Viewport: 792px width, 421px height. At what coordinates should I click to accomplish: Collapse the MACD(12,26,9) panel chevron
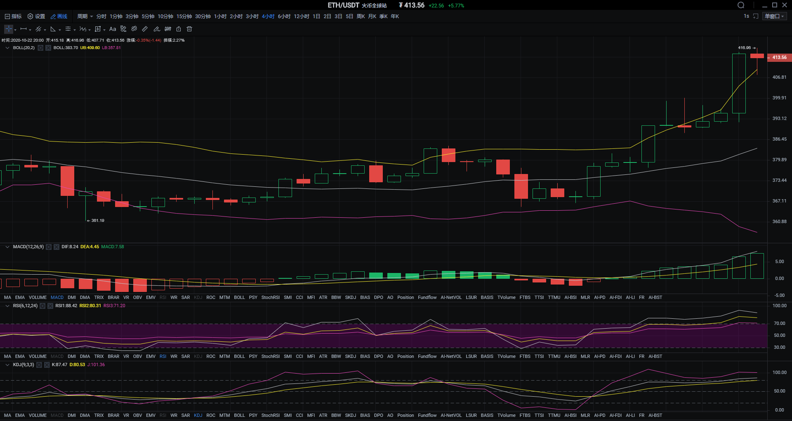pos(7,247)
